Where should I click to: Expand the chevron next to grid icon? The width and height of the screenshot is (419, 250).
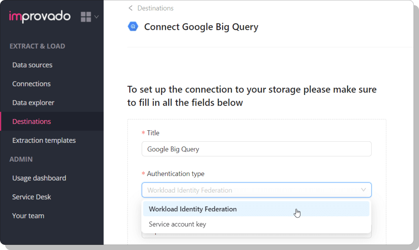point(97,17)
